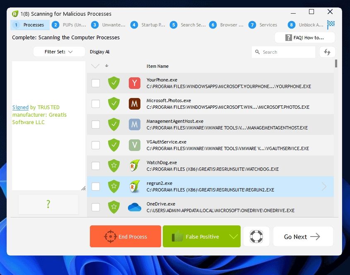The width and height of the screenshot is (350, 275).
Task: Expand regrun2.exe row details chevron
Action: pos(324,187)
